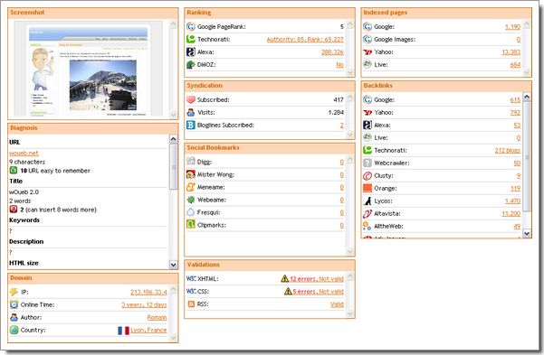Click scroll-up arrow in Backlinks panel
This screenshot has height=355, width=544.
pos(527,97)
